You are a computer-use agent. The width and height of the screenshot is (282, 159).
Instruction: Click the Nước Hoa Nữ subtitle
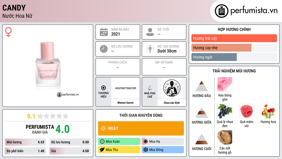coord(17,16)
